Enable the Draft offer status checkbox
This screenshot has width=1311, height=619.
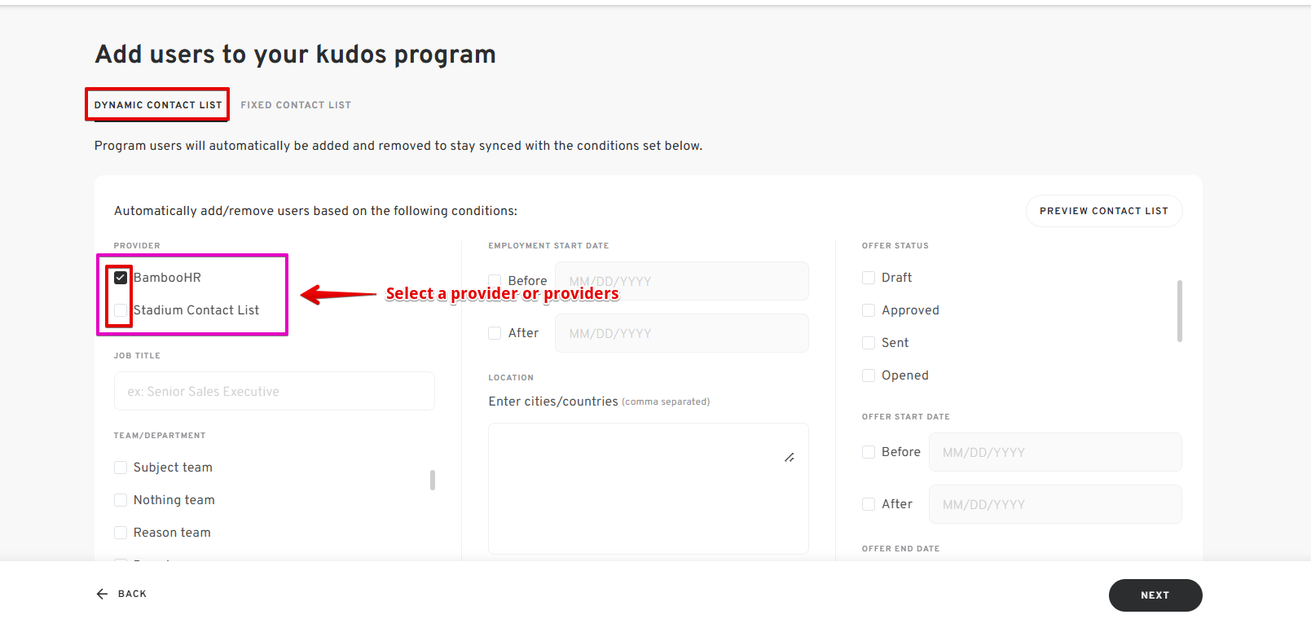[x=869, y=278]
